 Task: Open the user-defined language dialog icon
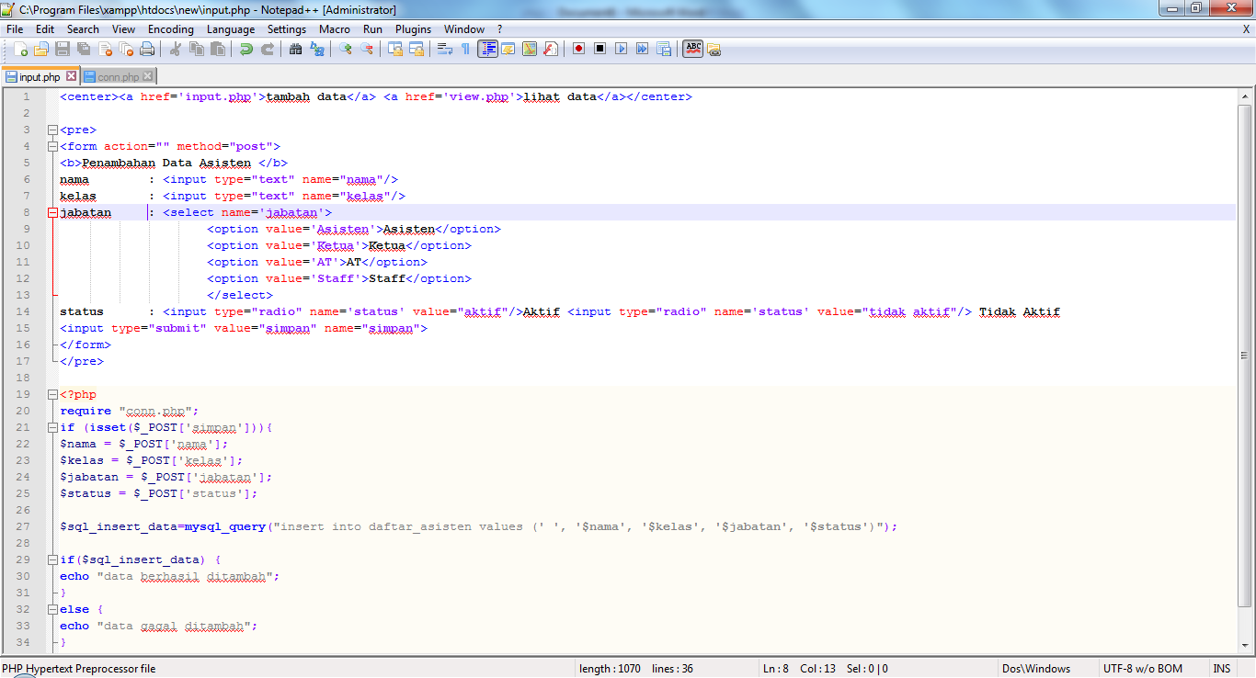[x=508, y=49]
